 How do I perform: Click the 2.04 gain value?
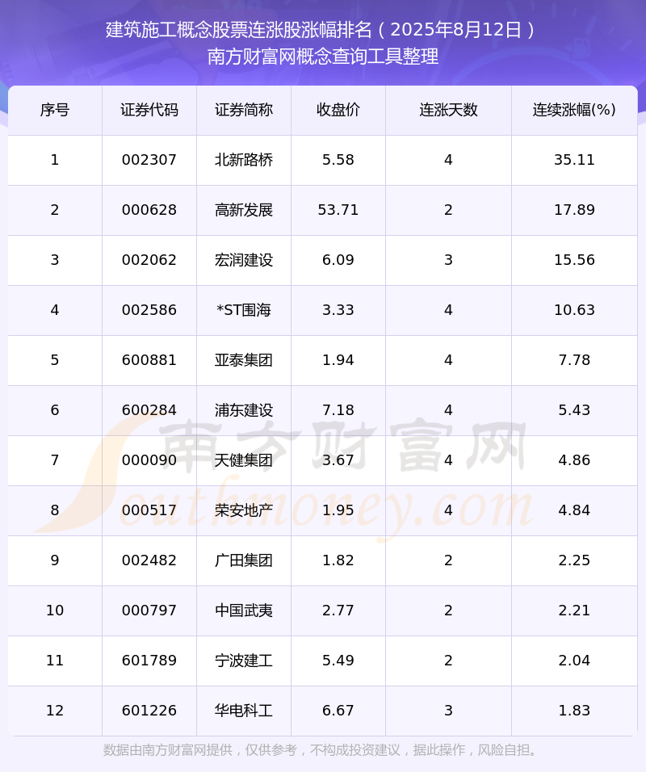click(574, 661)
